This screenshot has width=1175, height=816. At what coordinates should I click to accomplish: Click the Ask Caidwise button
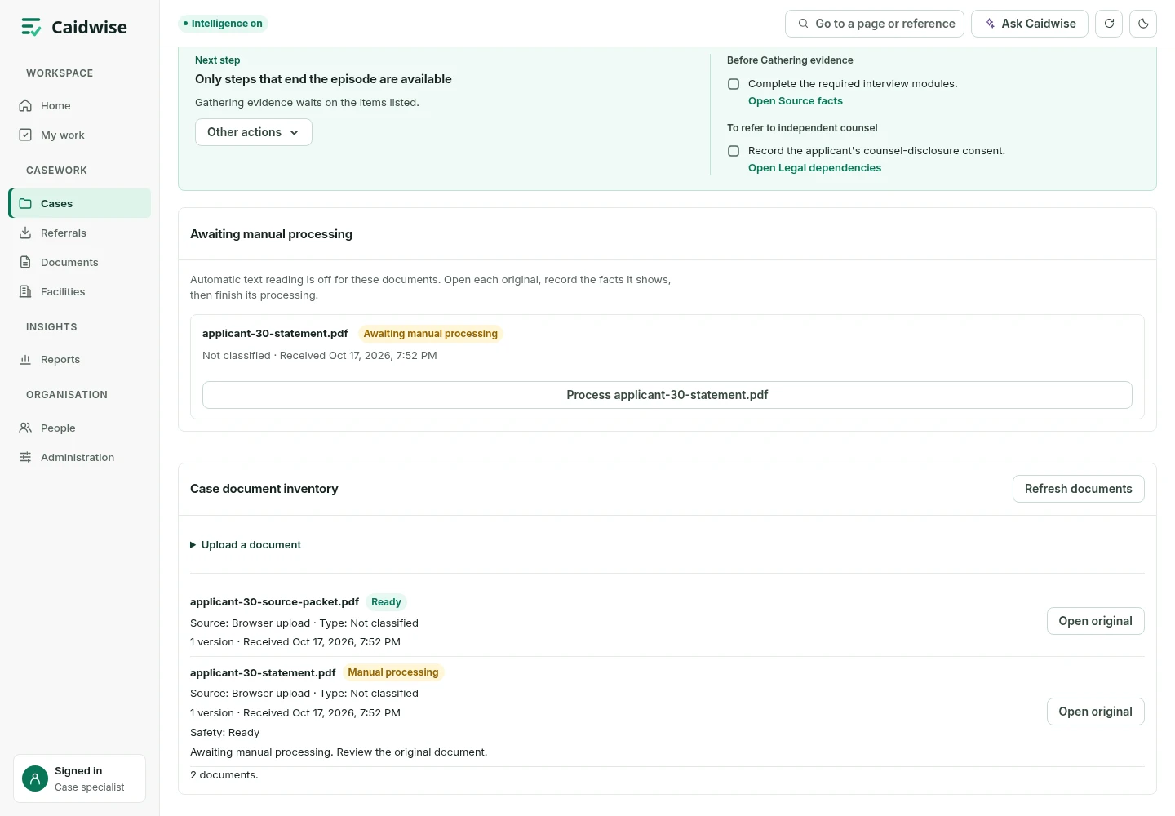[1030, 24]
